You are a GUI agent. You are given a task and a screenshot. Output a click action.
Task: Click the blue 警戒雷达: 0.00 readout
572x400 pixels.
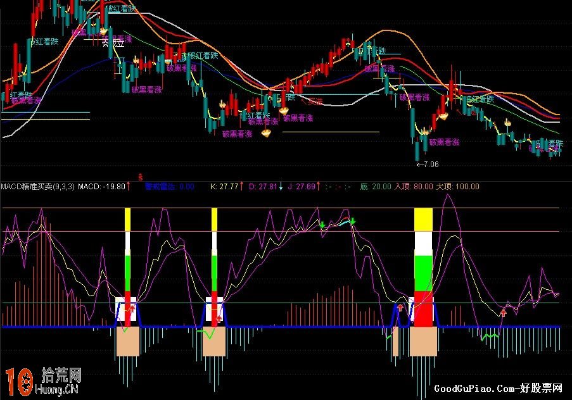170,187
